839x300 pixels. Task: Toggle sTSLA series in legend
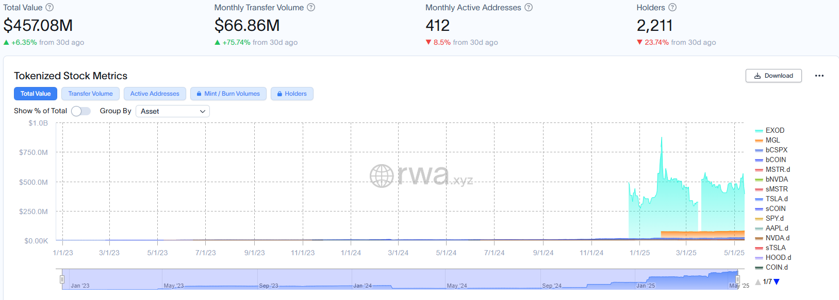click(770, 248)
